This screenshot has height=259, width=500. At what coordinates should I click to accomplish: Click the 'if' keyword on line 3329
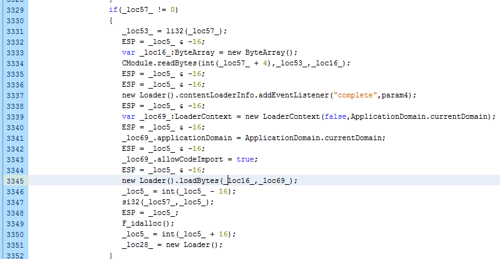(113, 9)
